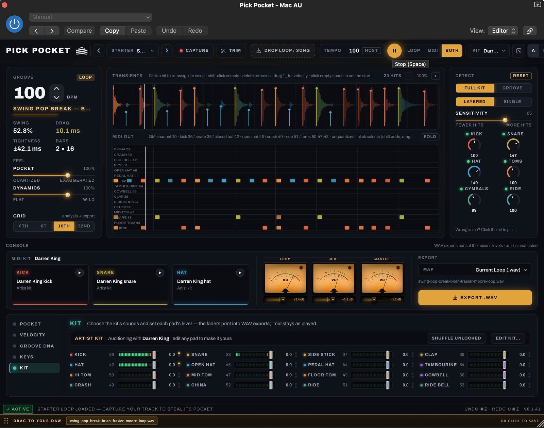Open the Starter loop dropdown
The image size is (544, 428).
pos(133,50)
